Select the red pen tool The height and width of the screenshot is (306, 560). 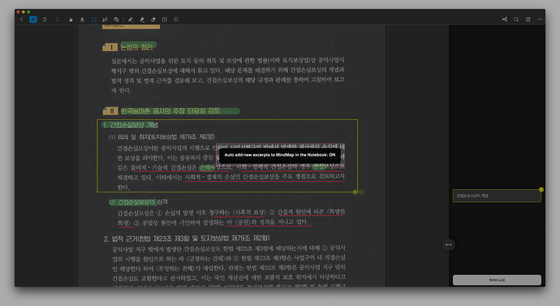(131, 19)
